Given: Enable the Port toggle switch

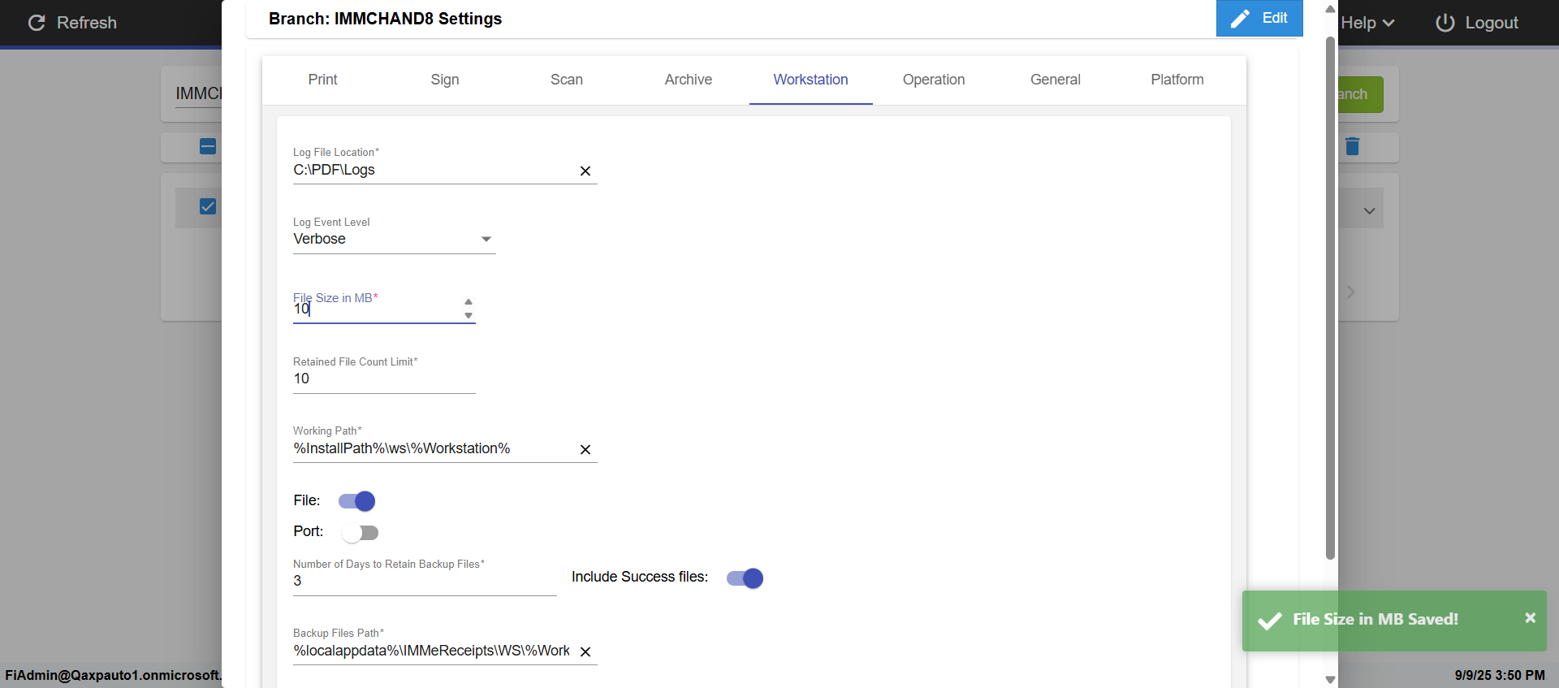Looking at the screenshot, I should tap(360, 533).
